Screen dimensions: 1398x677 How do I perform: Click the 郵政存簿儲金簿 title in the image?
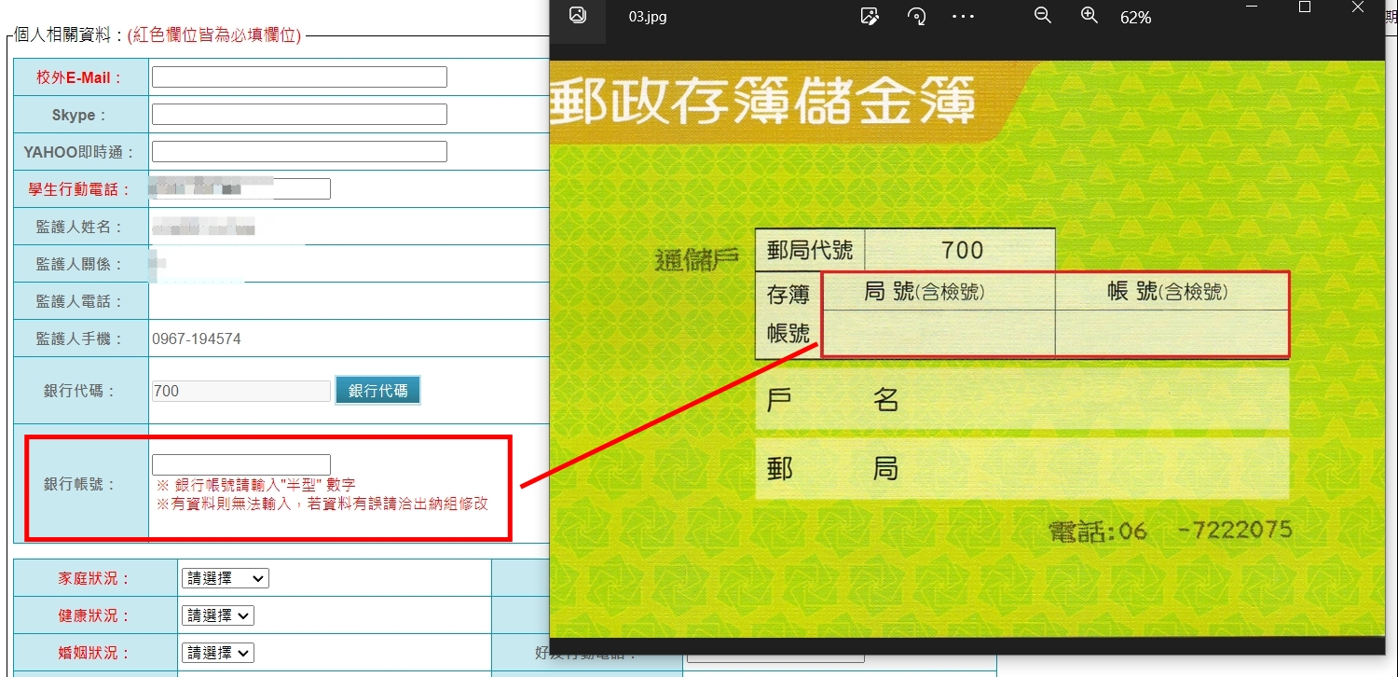click(762, 100)
